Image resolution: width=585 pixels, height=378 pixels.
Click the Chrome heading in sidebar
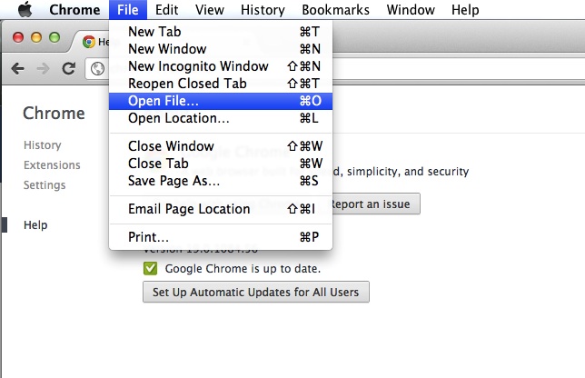coord(55,113)
